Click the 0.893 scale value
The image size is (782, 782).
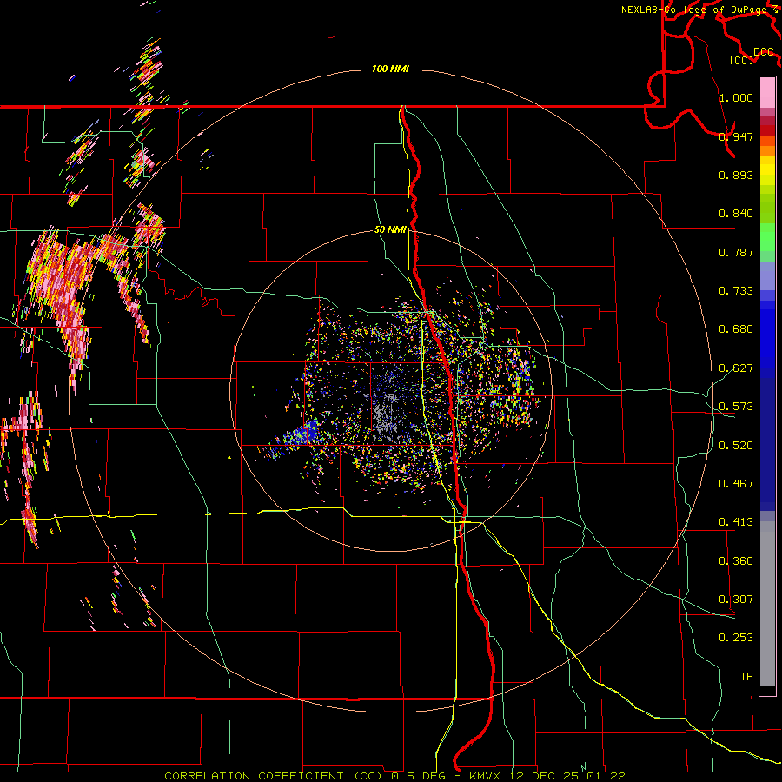(736, 175)
